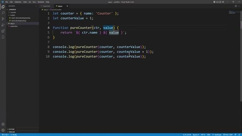Click the VS Code logo in title bar
242x136 pixels.
(2, 2)
